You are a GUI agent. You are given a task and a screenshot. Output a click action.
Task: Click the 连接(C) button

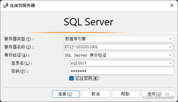(66, 94)
